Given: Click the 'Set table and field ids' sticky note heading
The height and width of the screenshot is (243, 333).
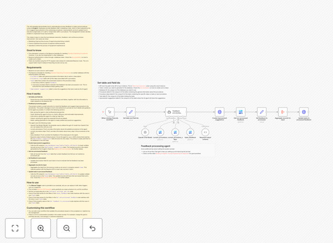Looking at the screenshot, I should [109, 83].
